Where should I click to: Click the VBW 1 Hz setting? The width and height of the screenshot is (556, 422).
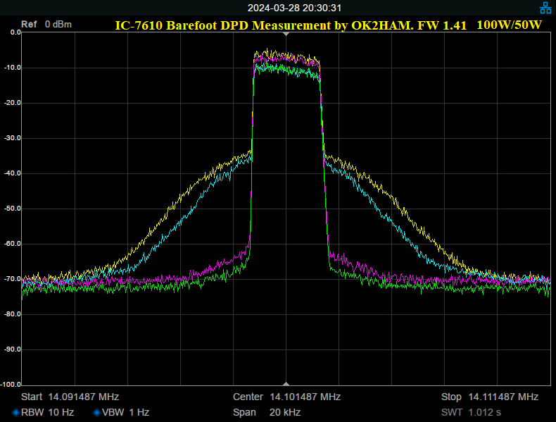tap(125, 412)
